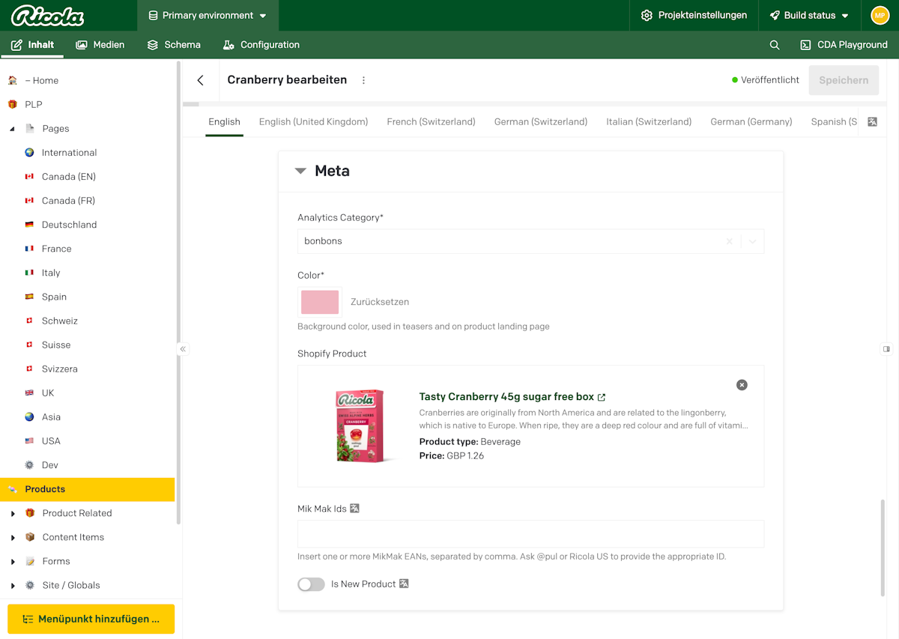Open the Configuration tab
Viewport: 899px width, 639px height.
[x=261, y=45]
